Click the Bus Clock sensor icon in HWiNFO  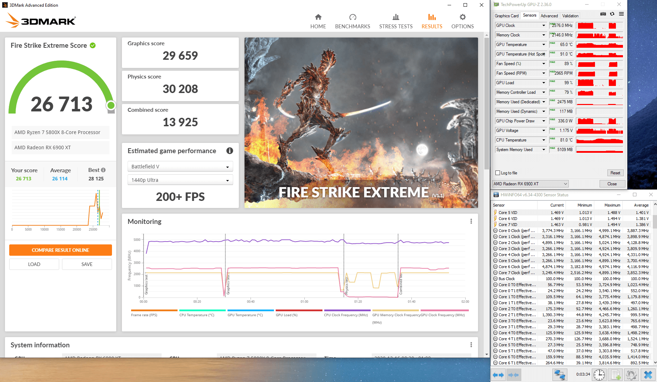pyautogui.click(x=495, y=279)
